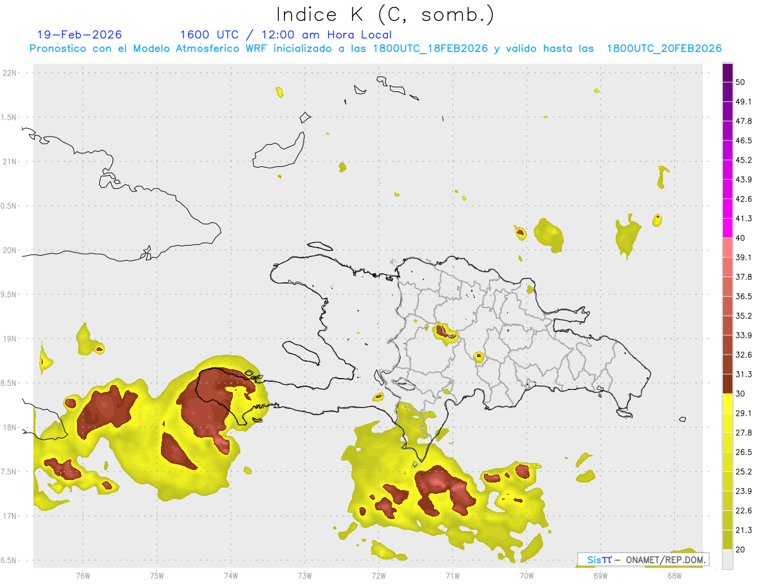Click the "26.5" colorbar label
The image size is (757, 584).
tap(744, 452)
